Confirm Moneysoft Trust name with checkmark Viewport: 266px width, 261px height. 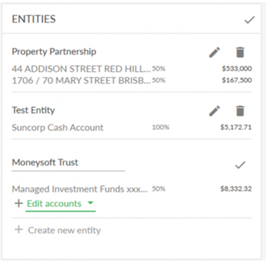coord(241,165)
